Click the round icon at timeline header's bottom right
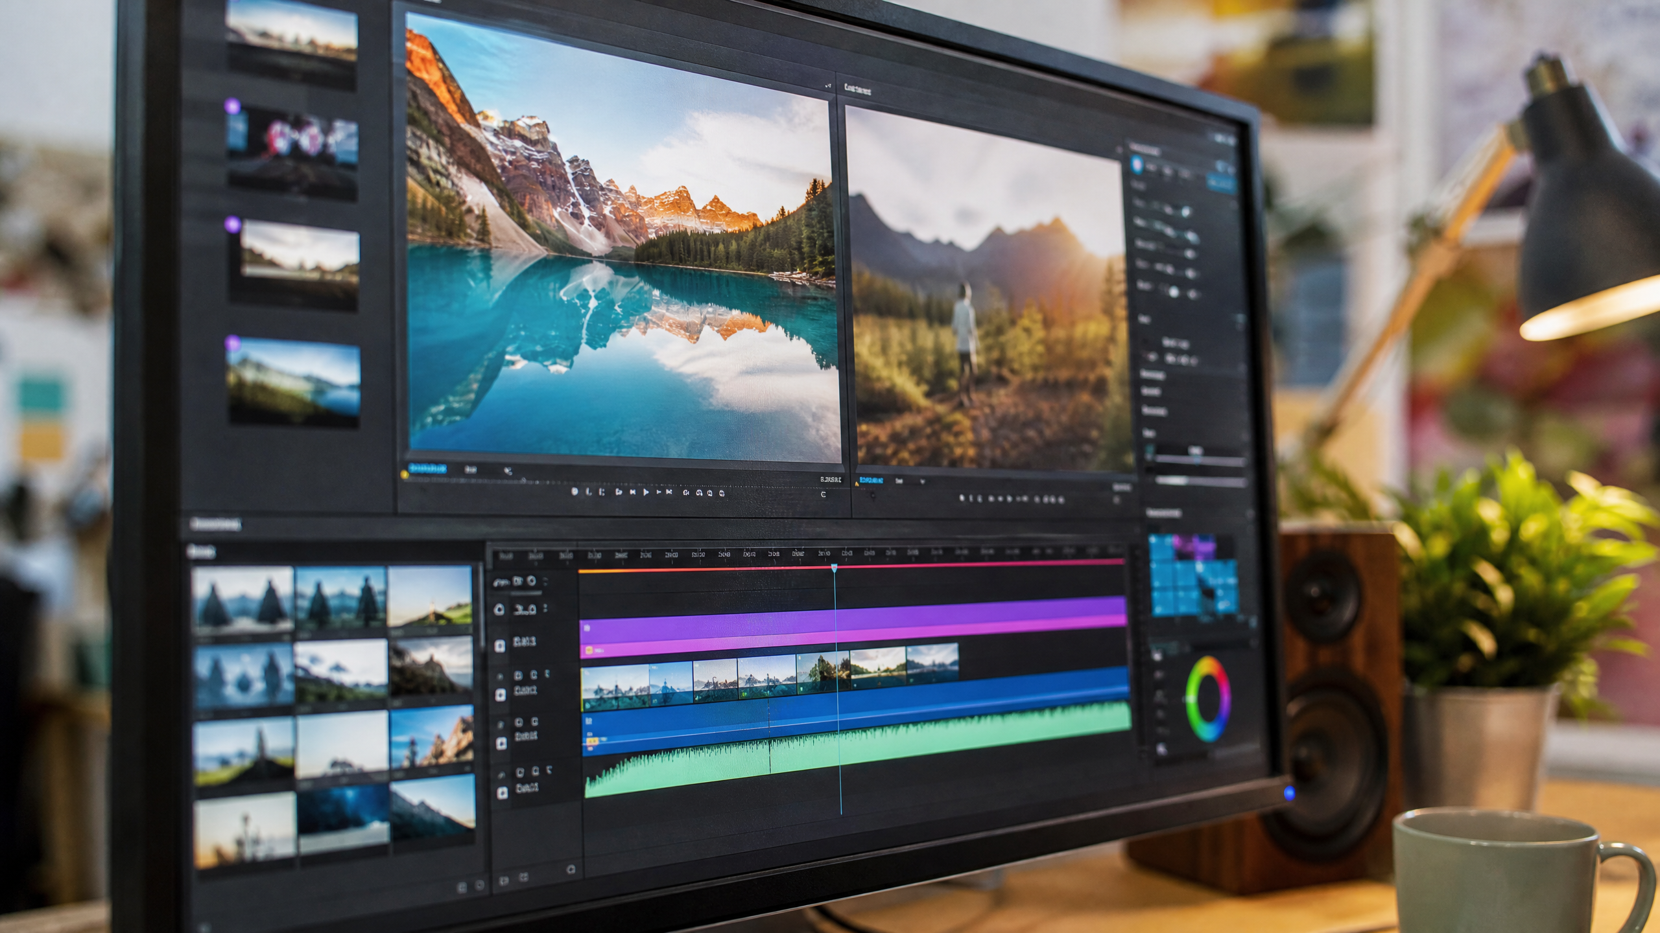Screen dimensions: 1660x933 coord(571,869)
